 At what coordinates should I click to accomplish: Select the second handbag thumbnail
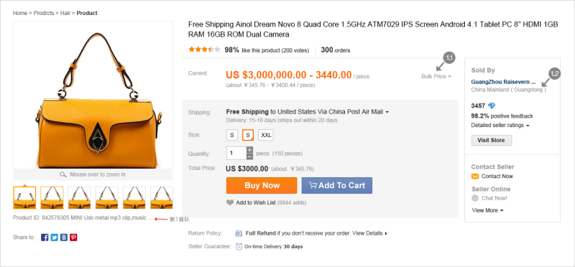[52, 197]
